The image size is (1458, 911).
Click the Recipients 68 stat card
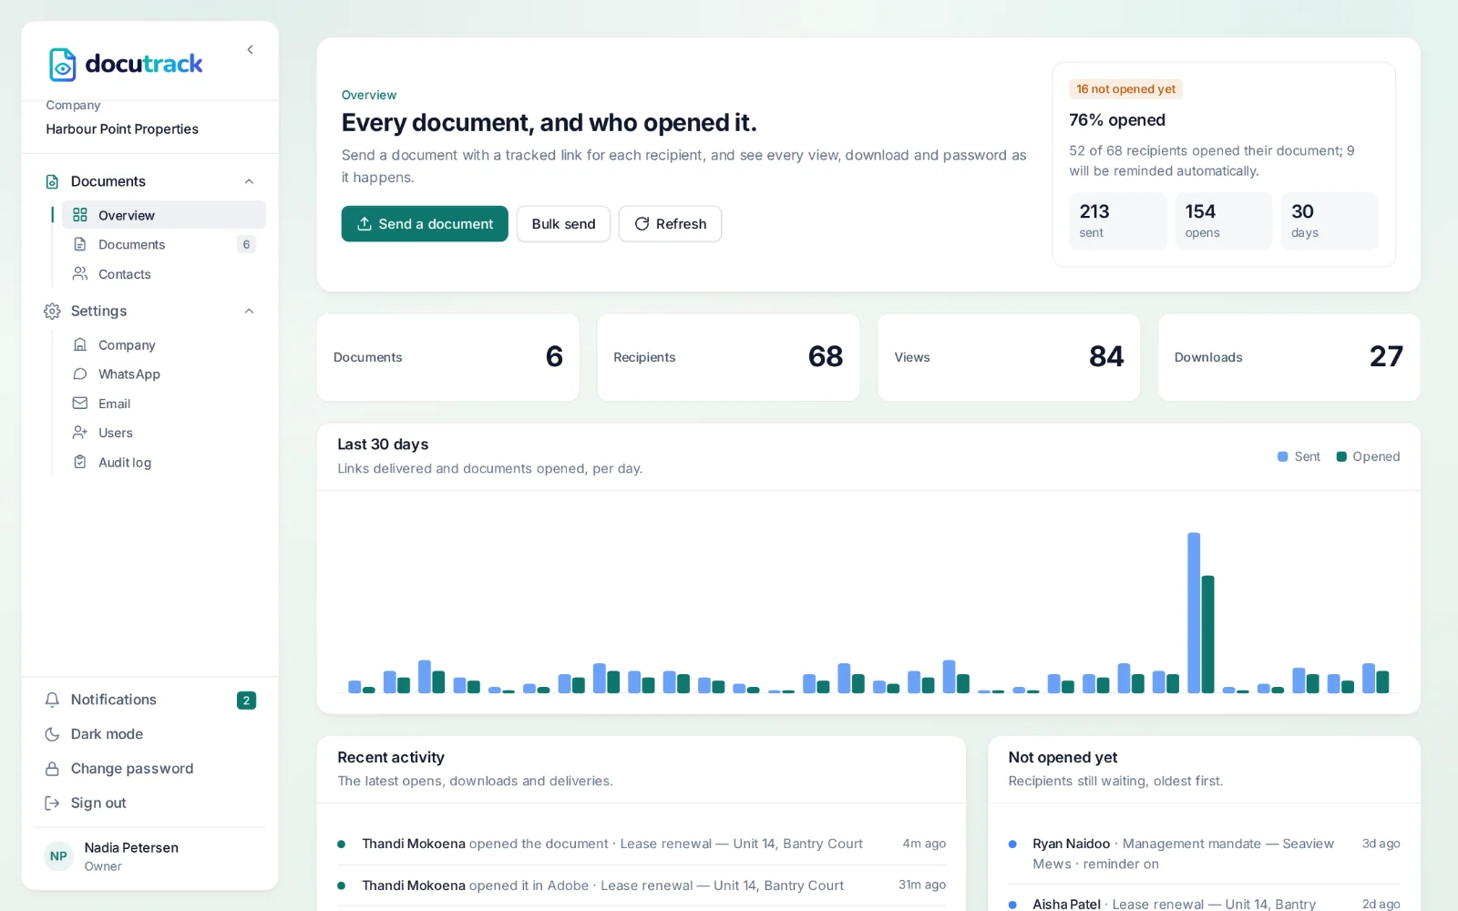(728, 357)
